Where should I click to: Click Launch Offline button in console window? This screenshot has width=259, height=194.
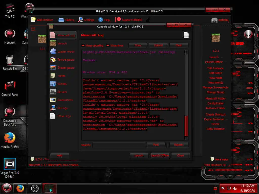coord(160,155)
